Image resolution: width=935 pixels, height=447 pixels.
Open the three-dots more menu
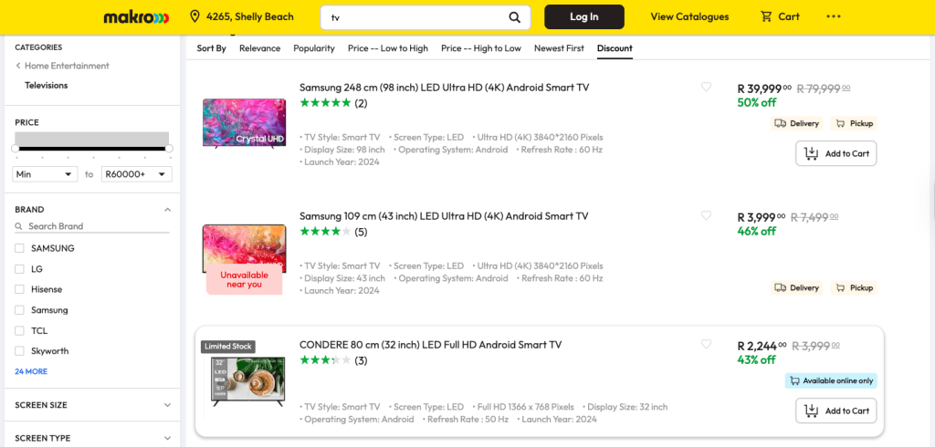point(833,16)
